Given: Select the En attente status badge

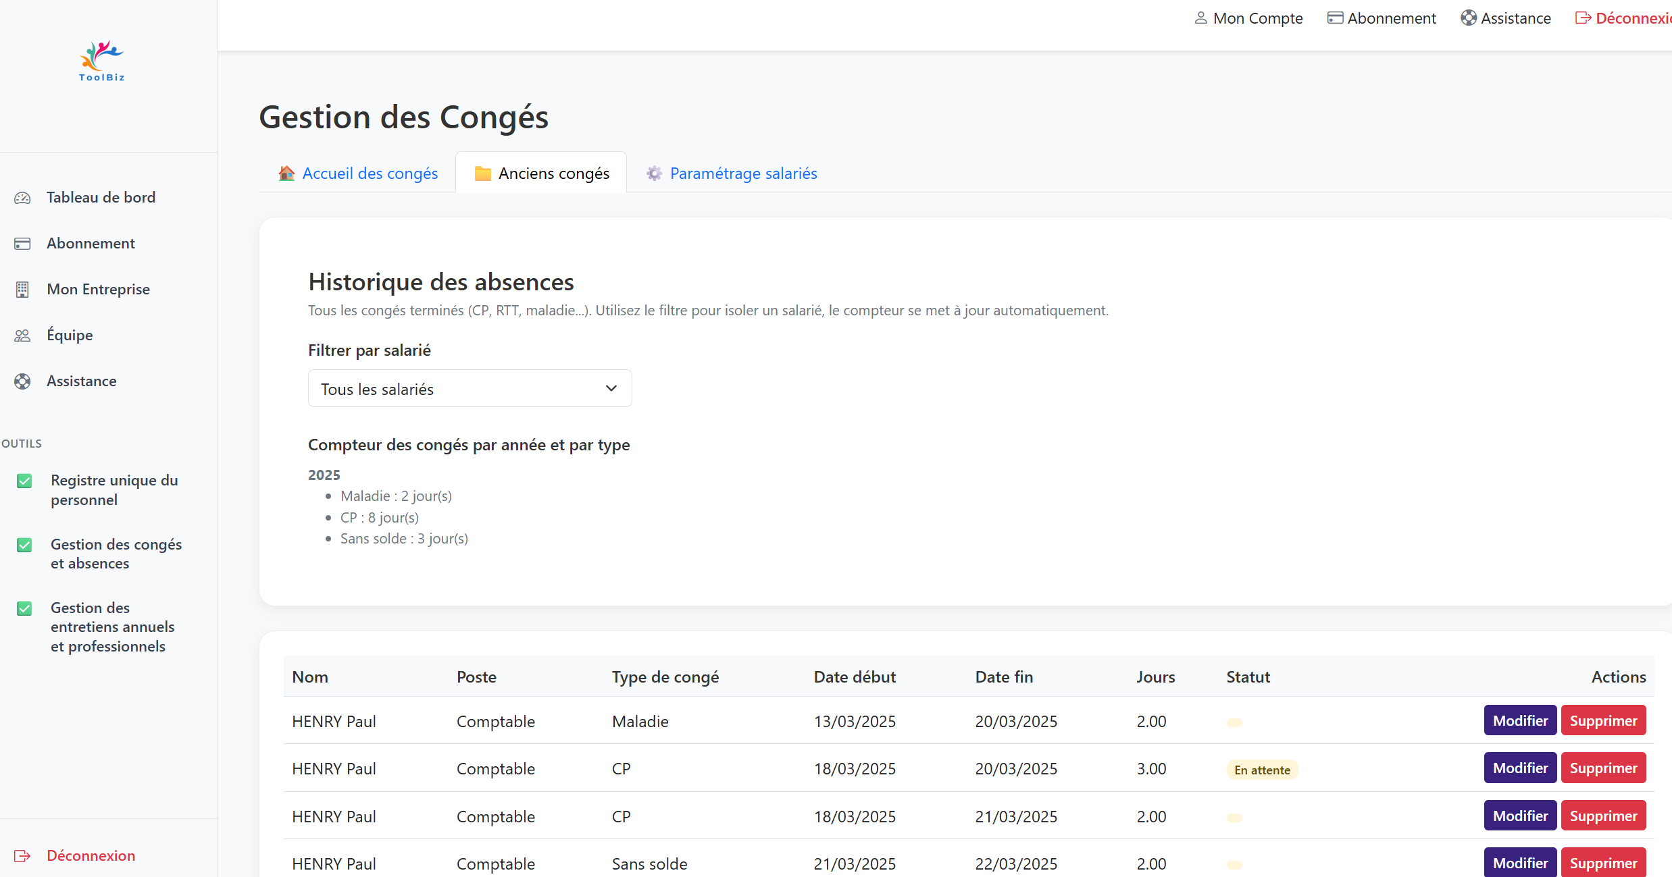Looking at the screenshot, I should 1261,769.
